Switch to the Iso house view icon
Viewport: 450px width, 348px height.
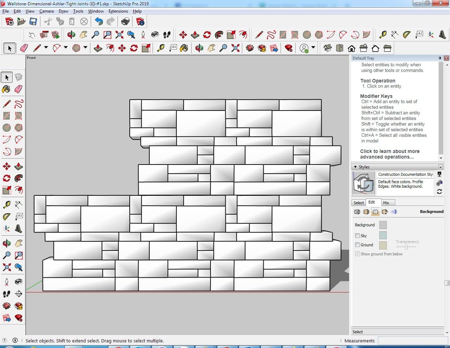click(328, 48)
